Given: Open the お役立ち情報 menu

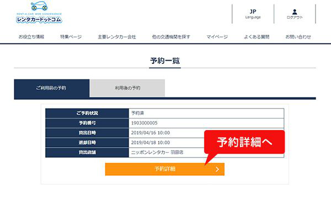Looking at the screenshot, I should [x=31, y=37].
